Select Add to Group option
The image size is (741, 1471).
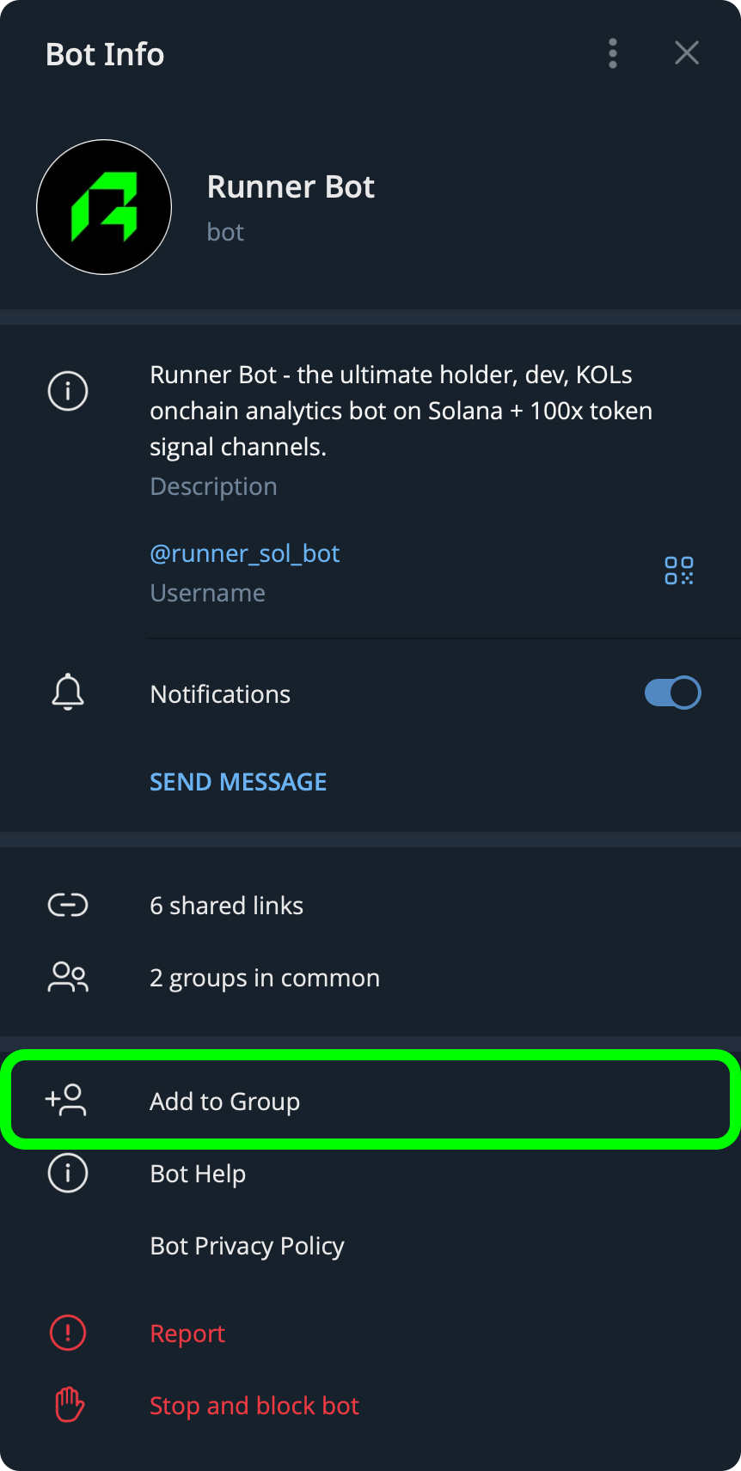(224, 1102)
